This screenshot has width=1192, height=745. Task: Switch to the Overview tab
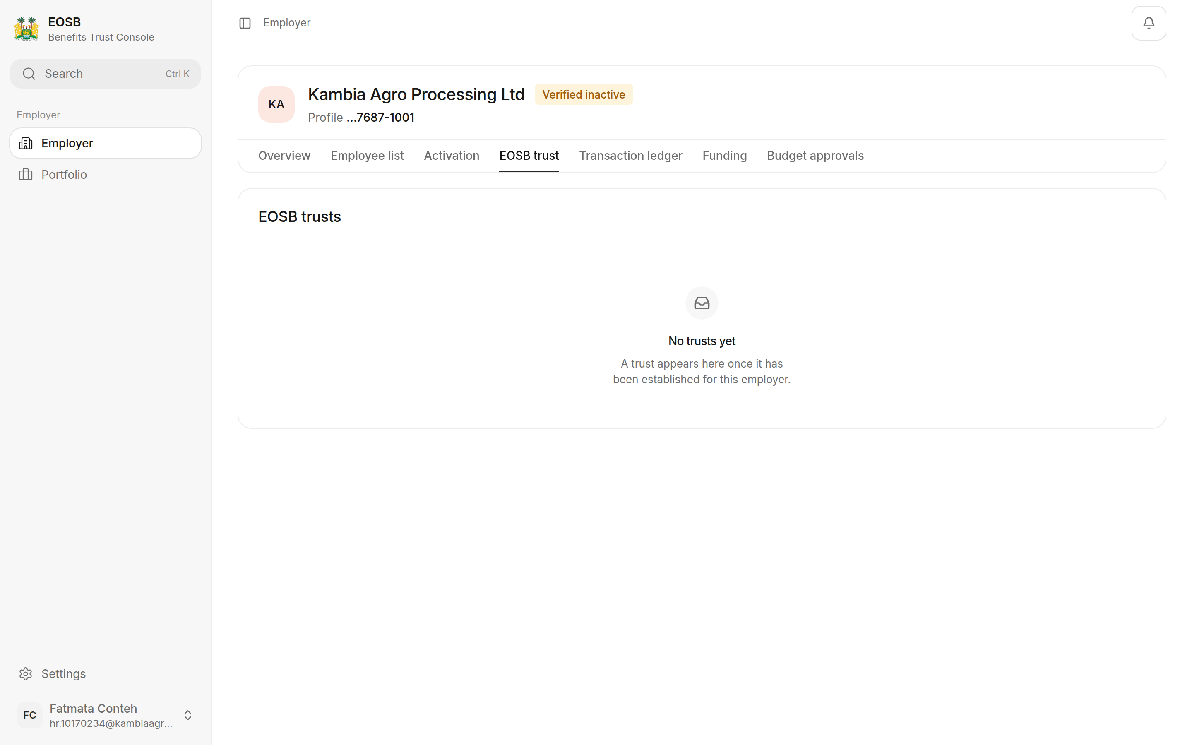pos(284,156)
